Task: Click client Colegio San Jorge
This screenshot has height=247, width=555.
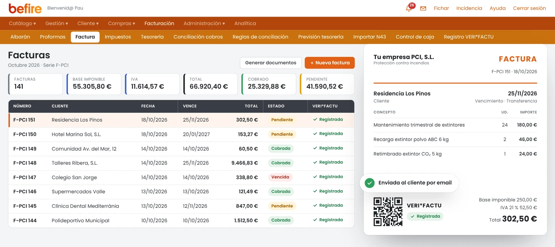Action: 74,178
